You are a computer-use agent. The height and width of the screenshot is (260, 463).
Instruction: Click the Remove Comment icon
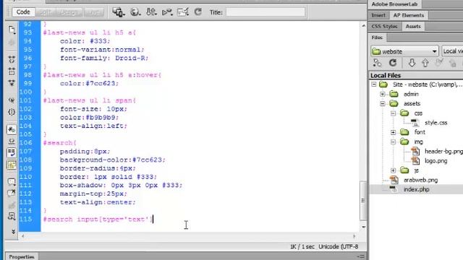[12, 194]
